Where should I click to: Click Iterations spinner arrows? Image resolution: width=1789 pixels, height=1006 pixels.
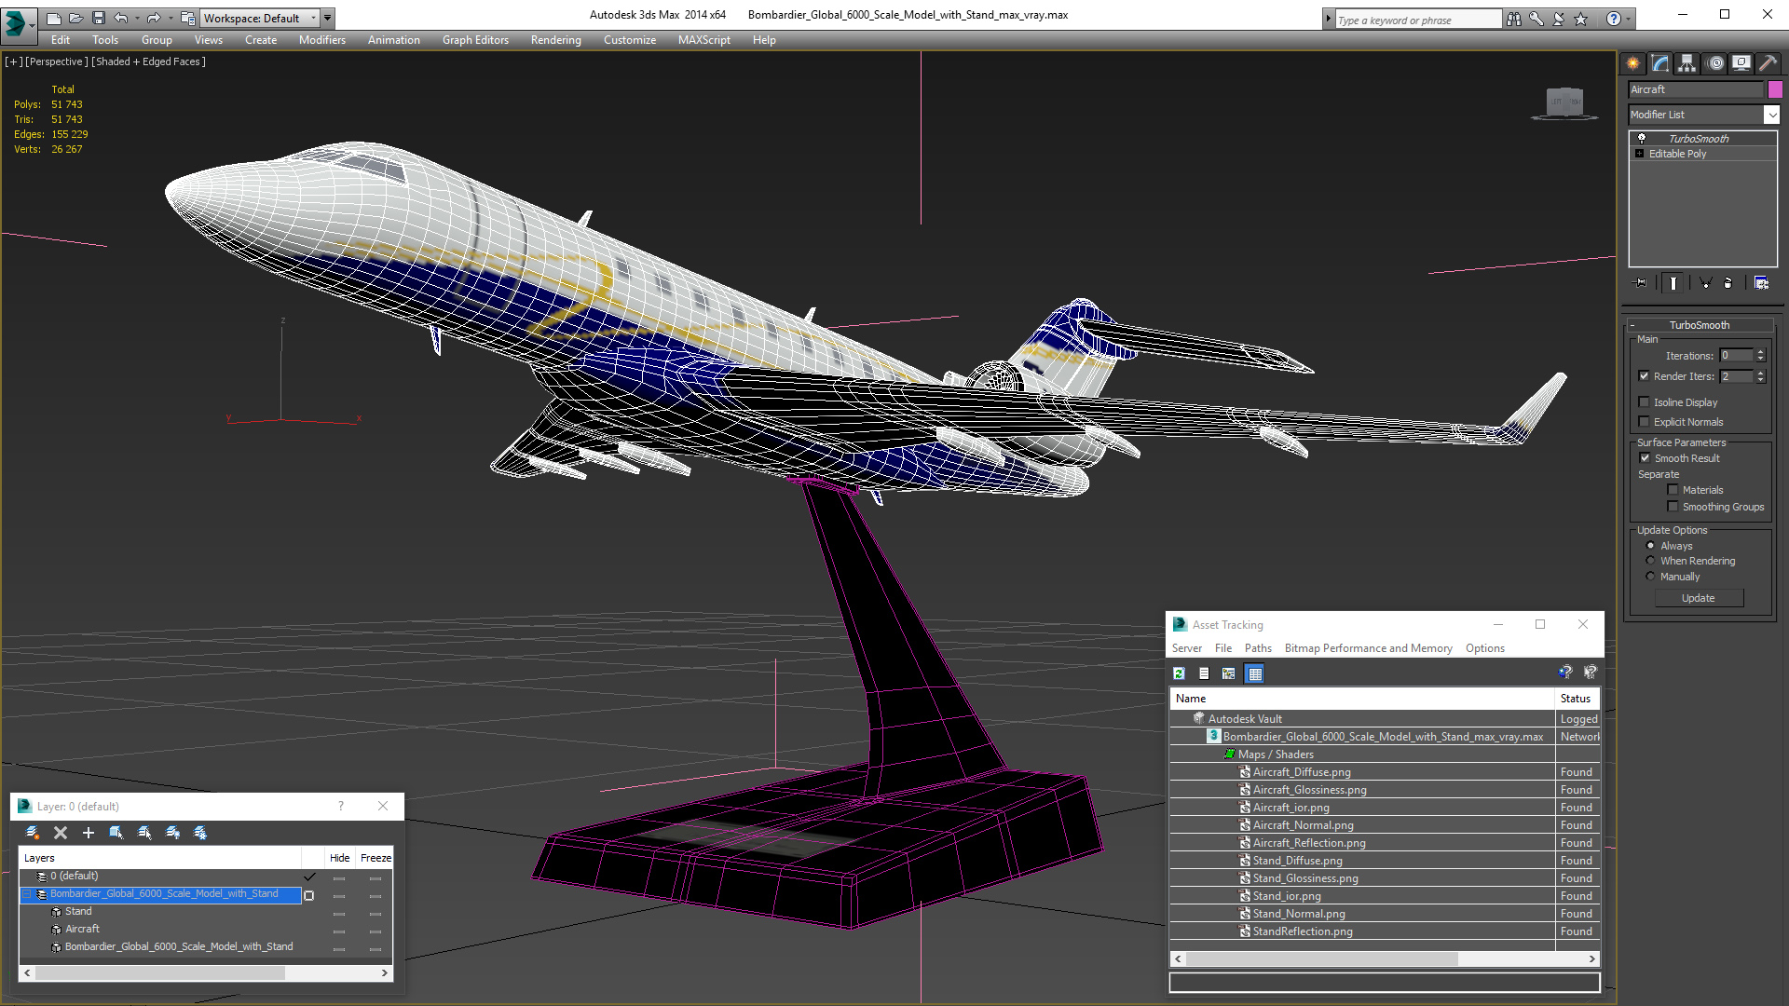pyautogui.click(x=1760, y=355)
